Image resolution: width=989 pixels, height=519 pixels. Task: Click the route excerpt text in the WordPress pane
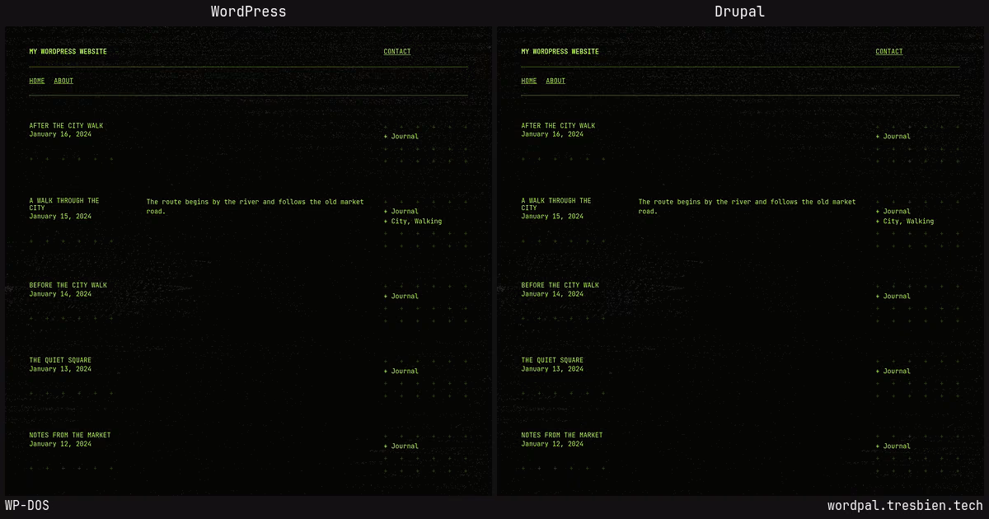pos(255,206)
